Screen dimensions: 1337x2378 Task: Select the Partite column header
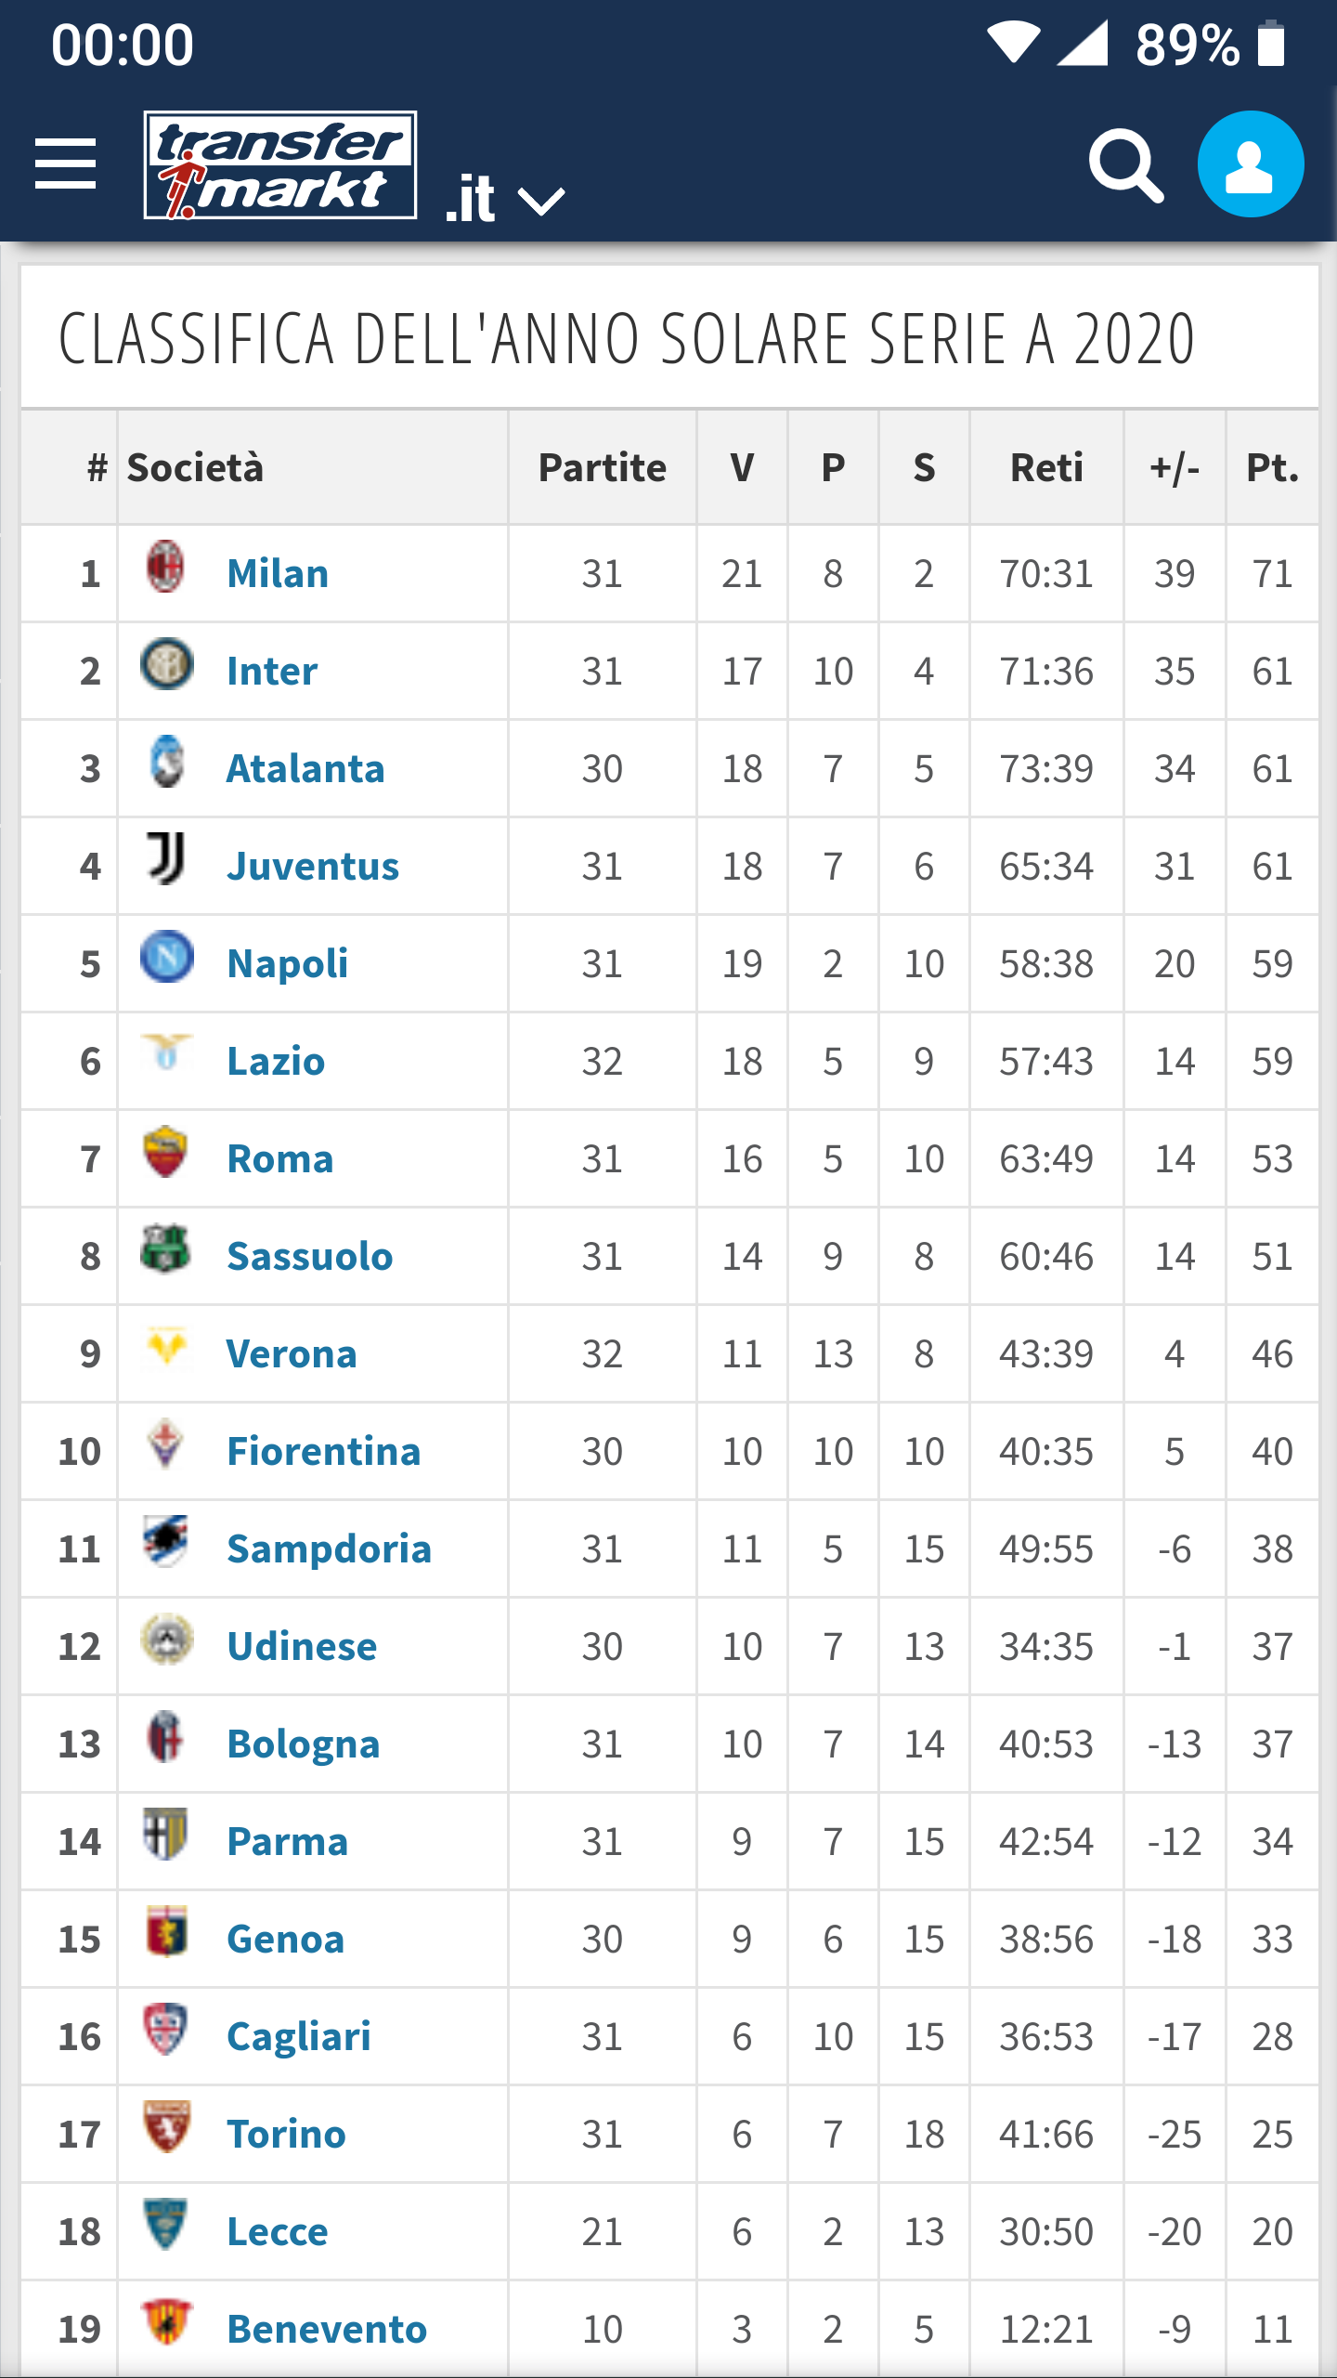603,468
